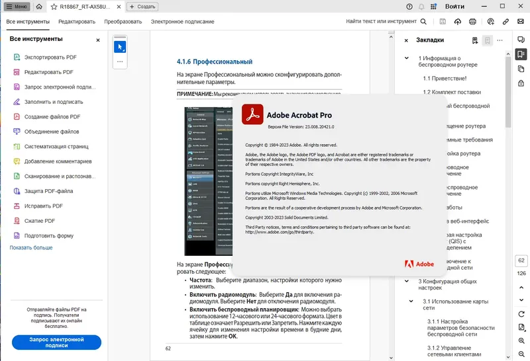The image size is (530, 361).
Task: Collapse the 3 Конфигурация общих настроек bookmark
Action: [407, 281]
